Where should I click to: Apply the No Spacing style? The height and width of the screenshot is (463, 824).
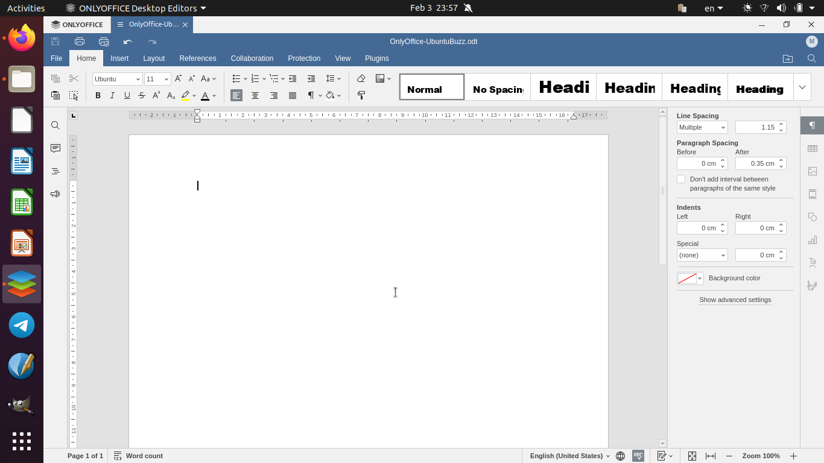(x=498, y=87)
